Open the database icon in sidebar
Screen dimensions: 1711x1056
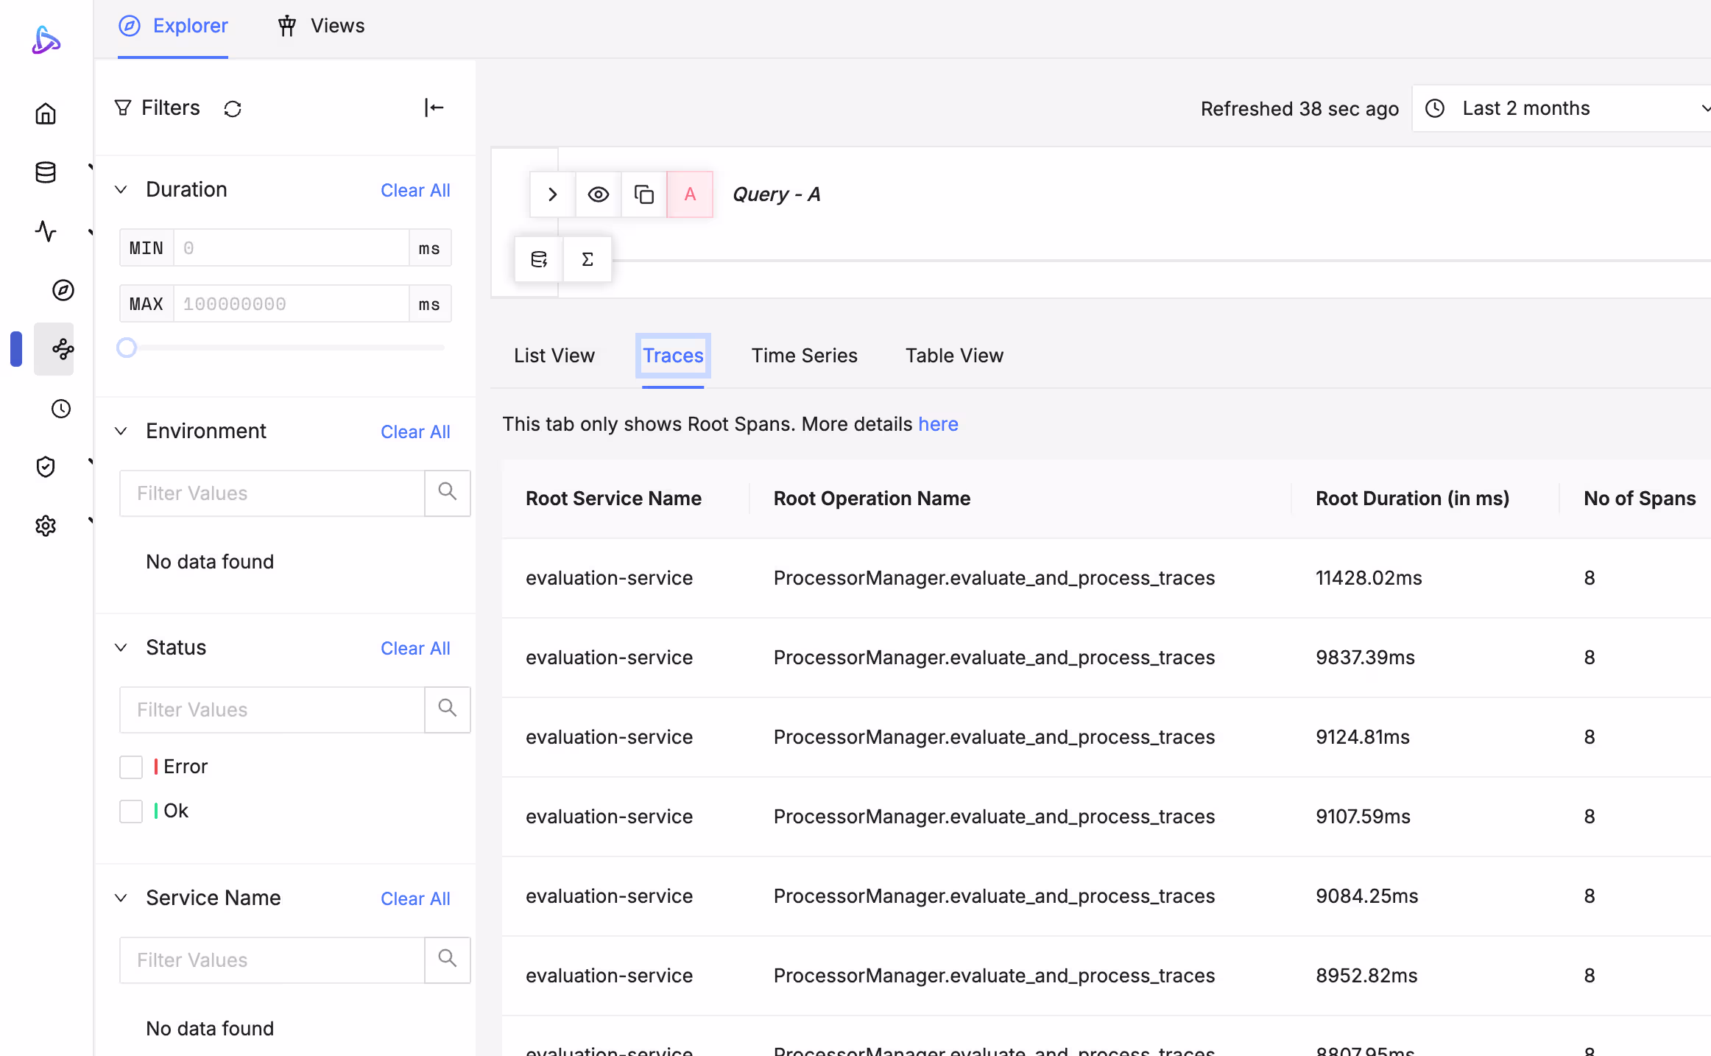point(46,172)
